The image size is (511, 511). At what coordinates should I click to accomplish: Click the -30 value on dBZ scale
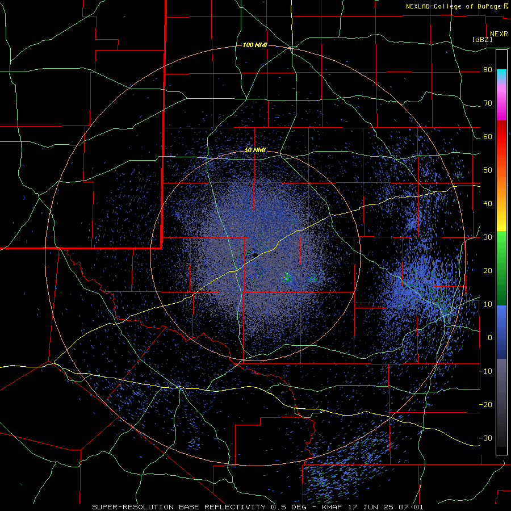tap(485, 438)
